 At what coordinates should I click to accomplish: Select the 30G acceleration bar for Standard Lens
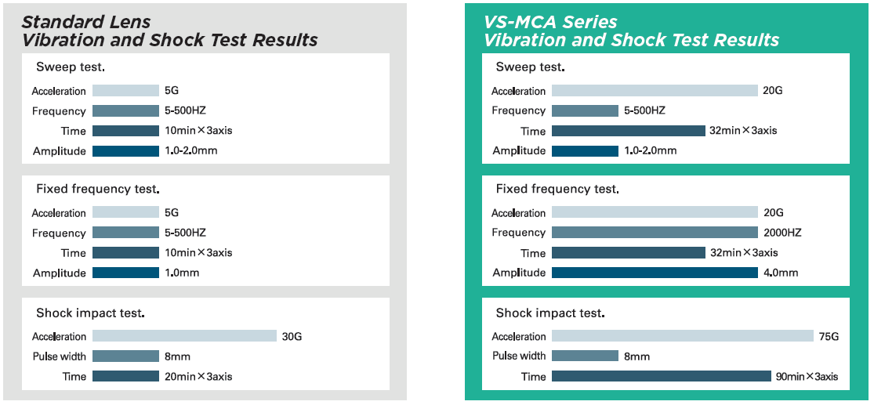(184, 336)
